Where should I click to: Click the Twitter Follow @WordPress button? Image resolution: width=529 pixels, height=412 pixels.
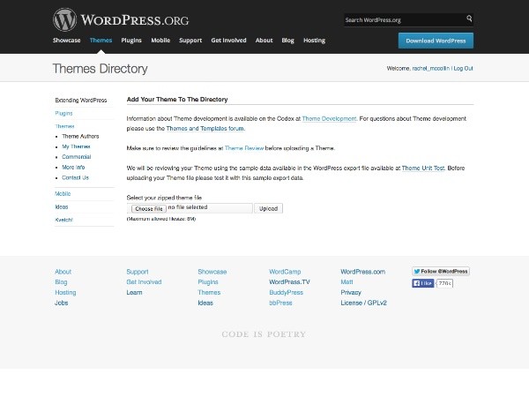[441, 271]
